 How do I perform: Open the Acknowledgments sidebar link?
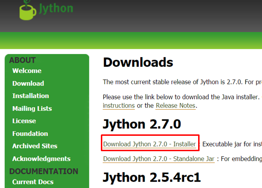[41, 159]
